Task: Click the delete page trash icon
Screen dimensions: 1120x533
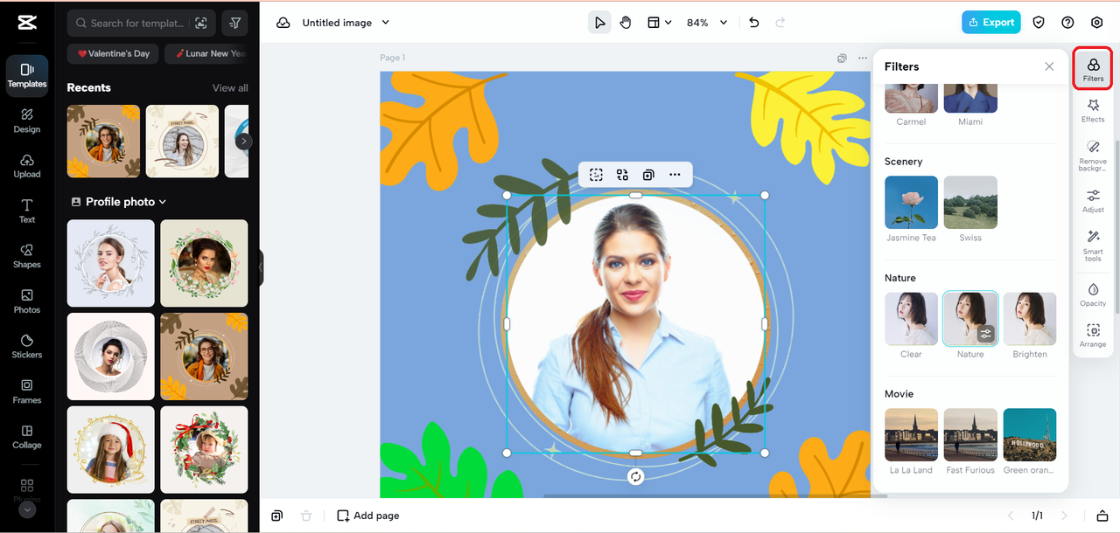Action: [x=305, y=516]
